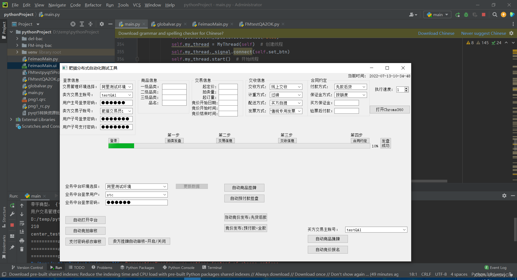
Task: Start debugging with the Debug icon
Action: 466,15
